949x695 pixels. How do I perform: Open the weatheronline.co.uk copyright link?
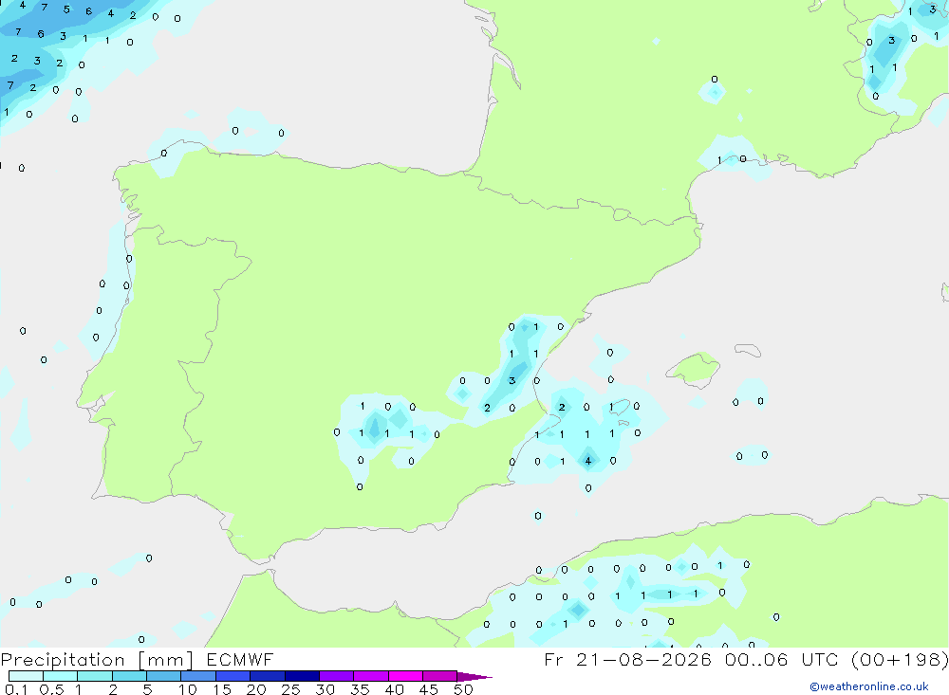(x=869, y=686)
